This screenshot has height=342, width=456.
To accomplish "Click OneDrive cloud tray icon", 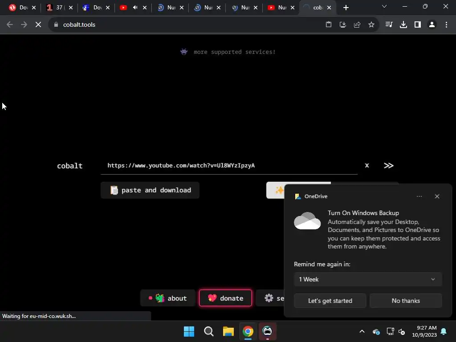I will click(x=376, y=331).
